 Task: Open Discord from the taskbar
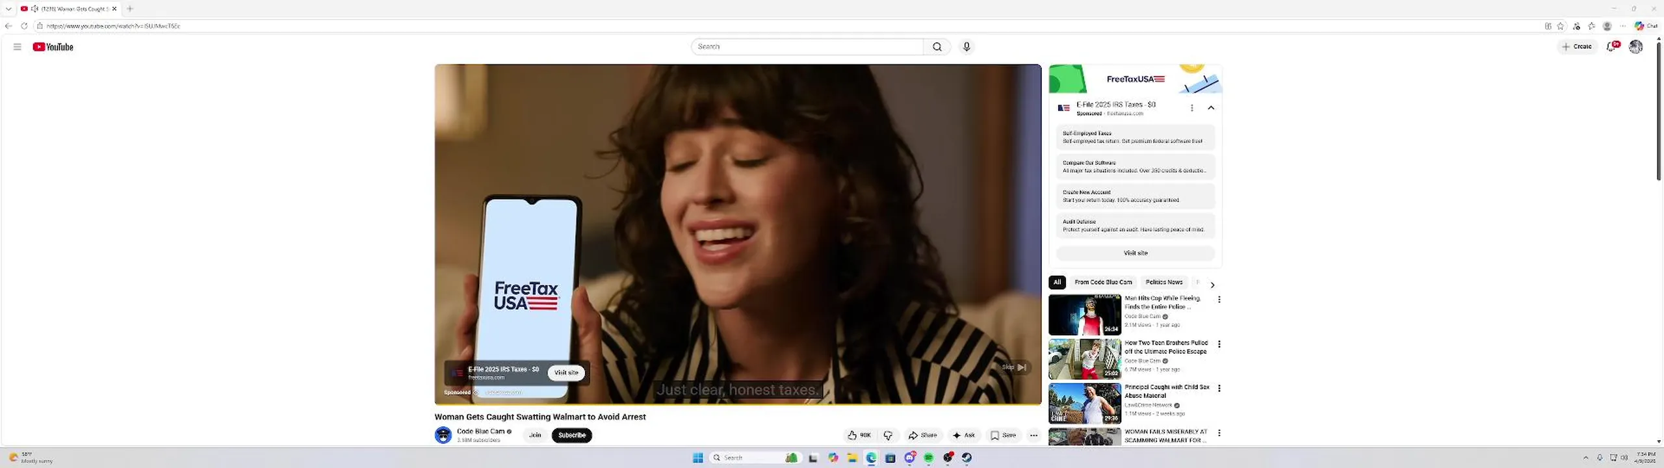[x=909, y=458]
